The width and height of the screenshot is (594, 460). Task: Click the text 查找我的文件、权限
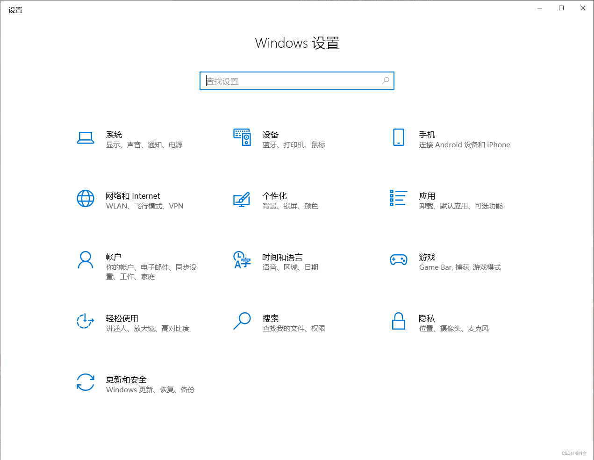tap(294, 329)
